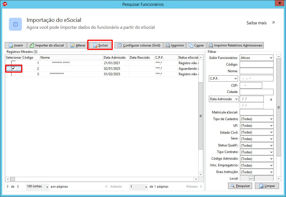Click the Pesquisar search button
Screen dimensions: 286x197
[240, 186]
